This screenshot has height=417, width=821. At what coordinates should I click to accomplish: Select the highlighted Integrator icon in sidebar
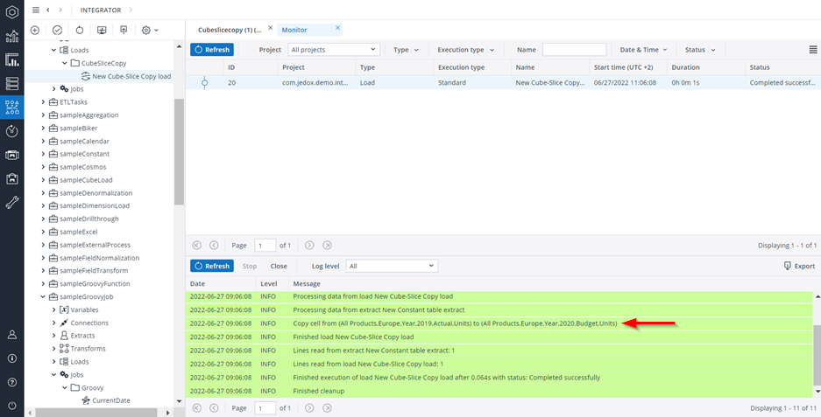click(12, 108)
